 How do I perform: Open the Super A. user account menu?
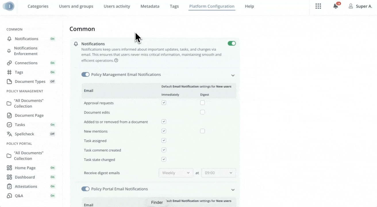tap(360, 6)
